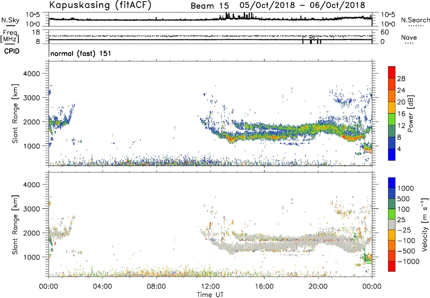
Task: Click the noise spikes near 14:00 in the sky noise panel
Action: point(239,16)
